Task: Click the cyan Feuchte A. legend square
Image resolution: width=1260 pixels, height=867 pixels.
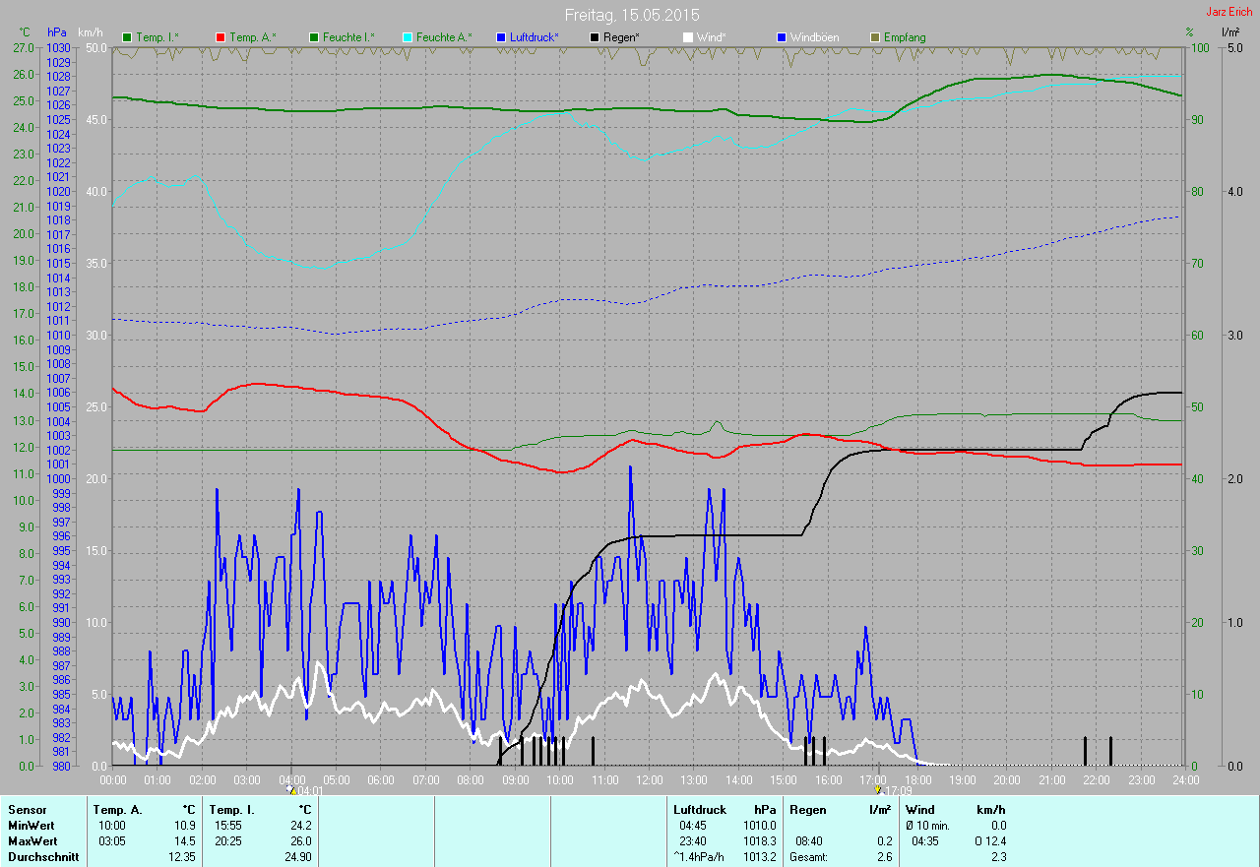Action: click(x=407, y=37)
